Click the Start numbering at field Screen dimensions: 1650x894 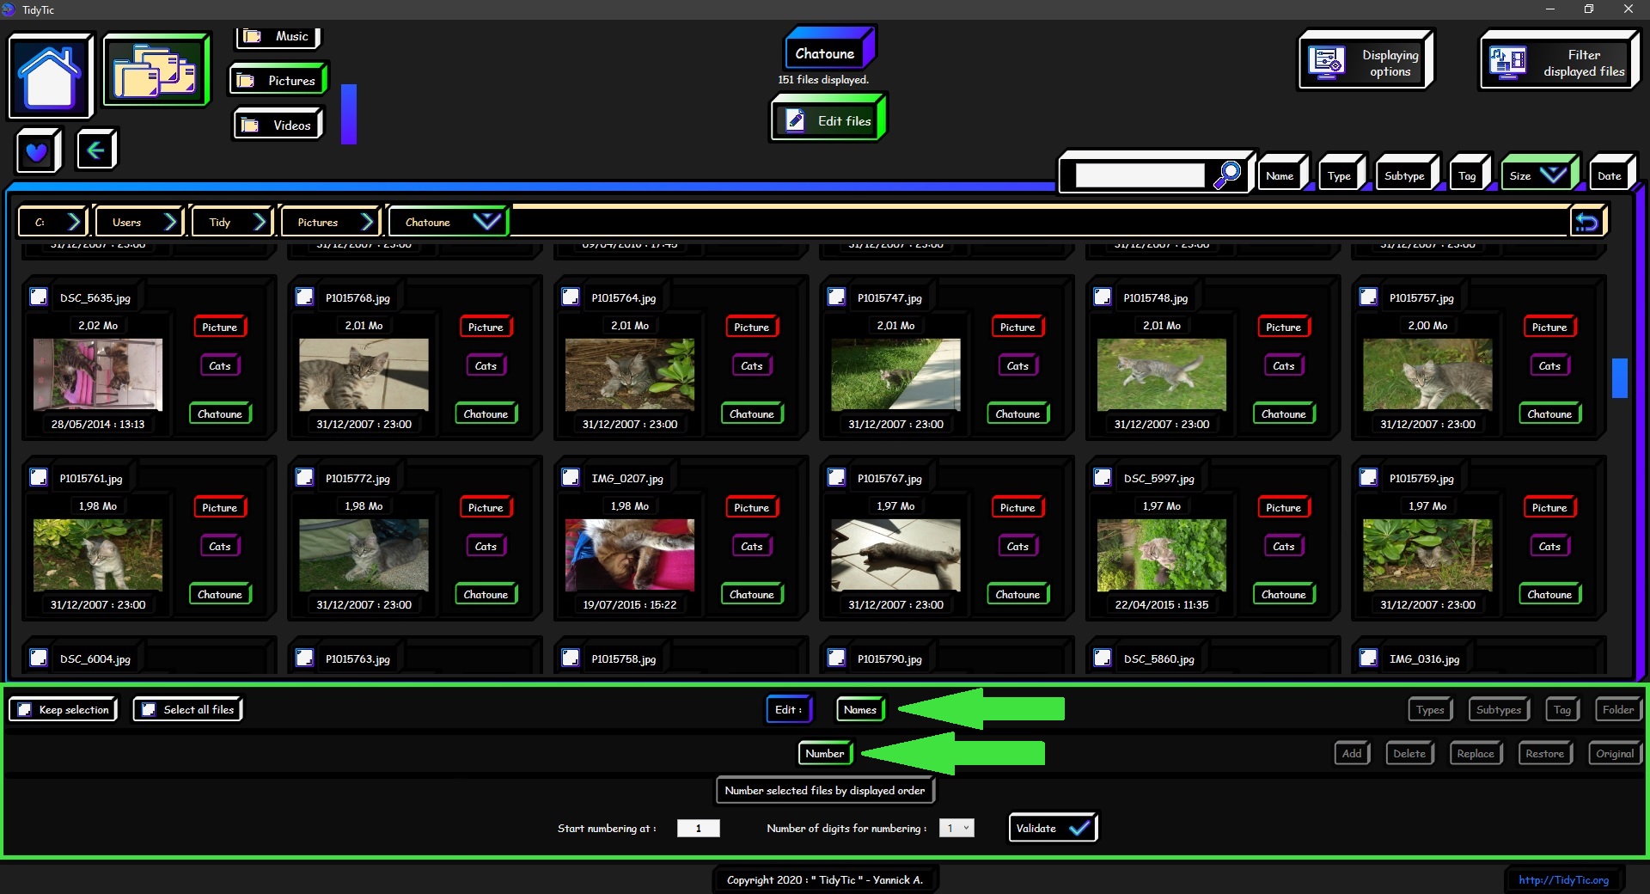pos(698,828)
